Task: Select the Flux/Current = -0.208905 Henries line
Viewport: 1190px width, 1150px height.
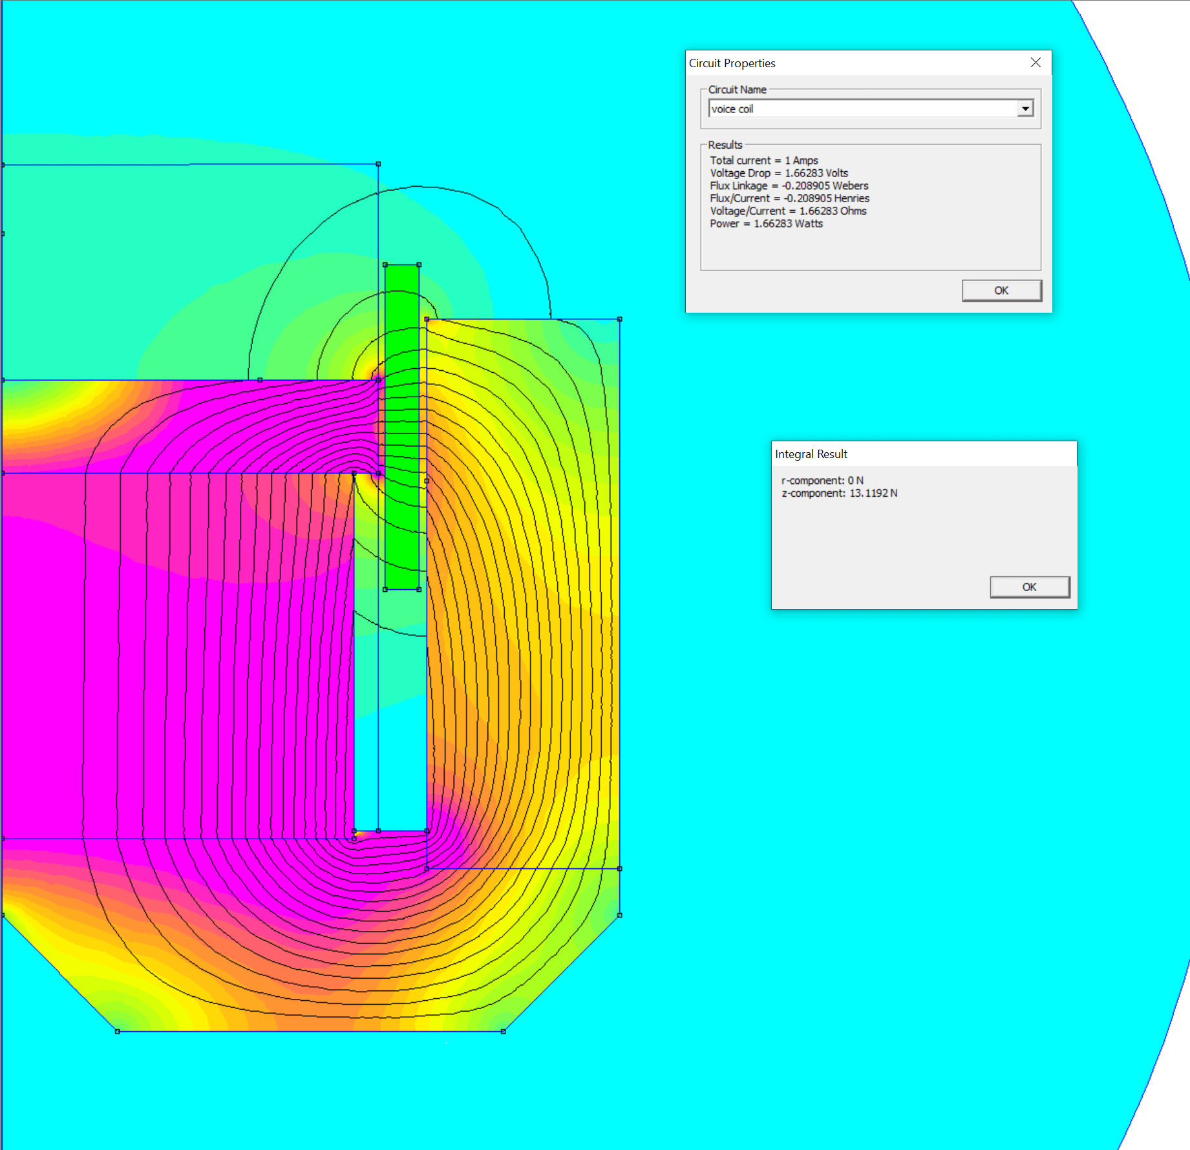Action: point(790,198)
